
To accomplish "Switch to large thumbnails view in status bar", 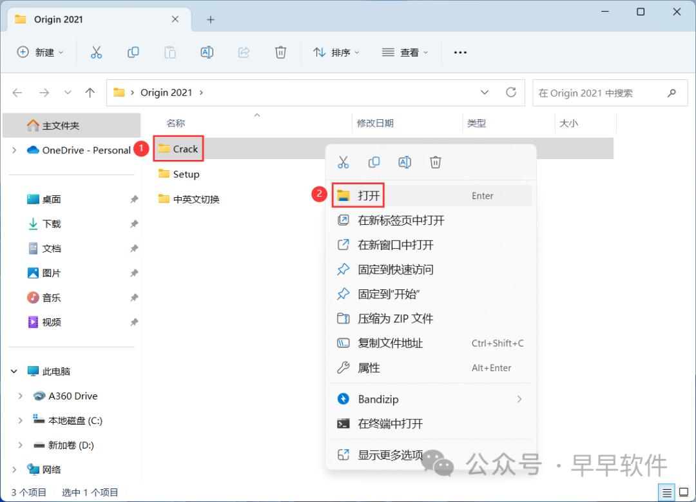I will point(682,492).
